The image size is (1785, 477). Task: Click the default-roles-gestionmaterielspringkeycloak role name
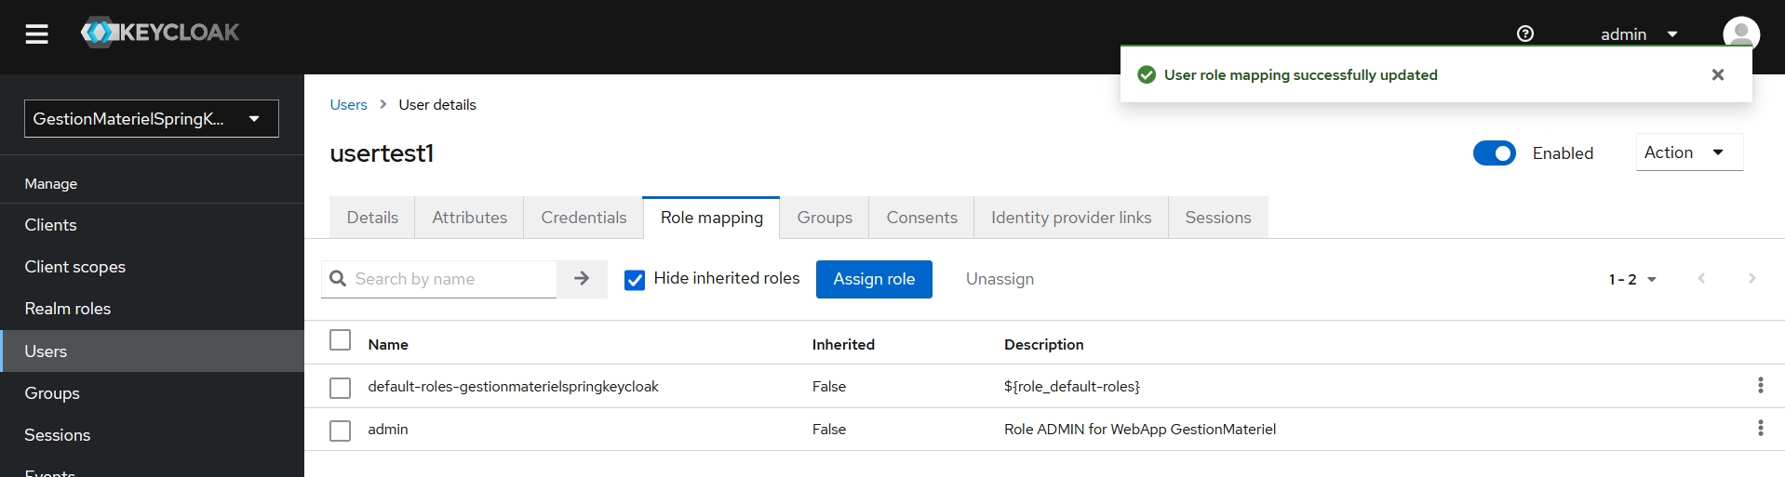coord(513,387)
